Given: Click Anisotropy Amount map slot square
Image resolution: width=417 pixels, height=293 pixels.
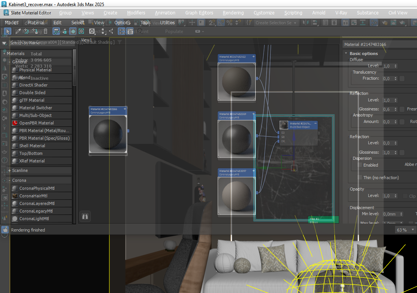Looking at the screenshot, I should (402, 121).
